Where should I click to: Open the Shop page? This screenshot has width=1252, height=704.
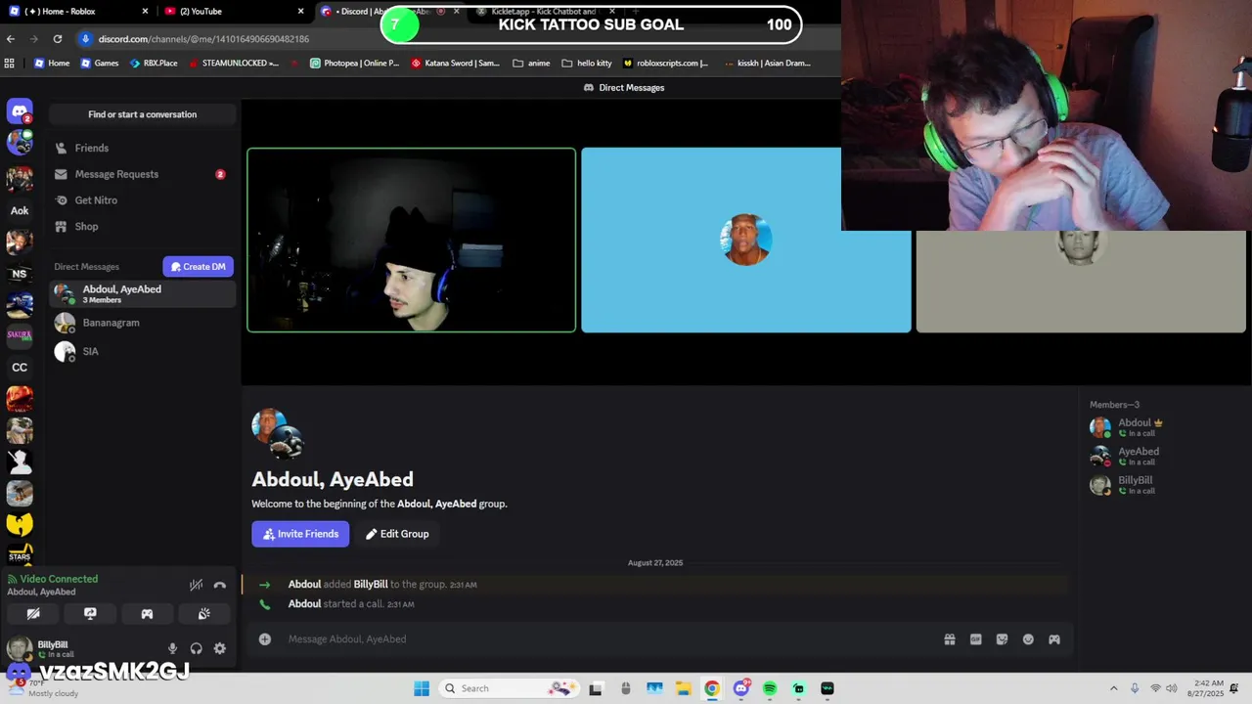click(142, 227)
